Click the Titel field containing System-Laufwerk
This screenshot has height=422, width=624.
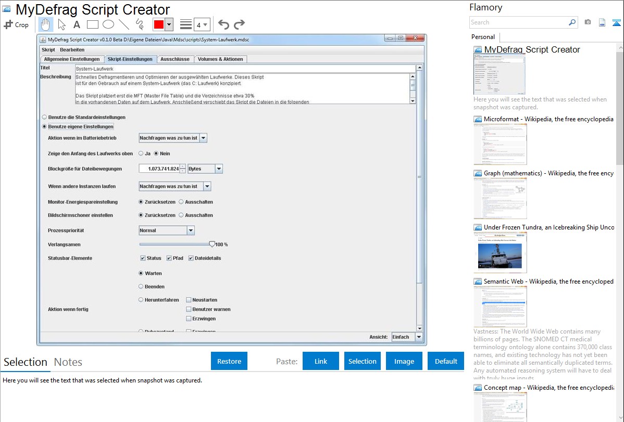coord(245,69)
